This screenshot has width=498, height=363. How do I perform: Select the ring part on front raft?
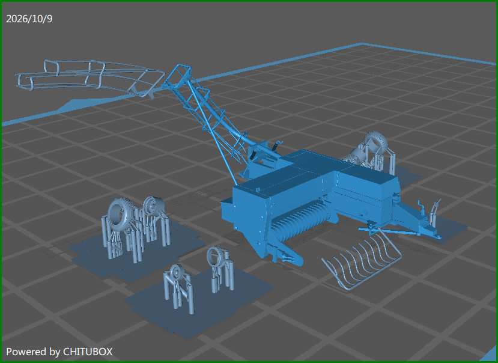pyautogui.click(x=216, y=256)
